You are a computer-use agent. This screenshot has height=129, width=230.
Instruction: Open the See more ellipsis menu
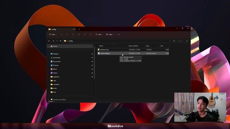[119, 34]
